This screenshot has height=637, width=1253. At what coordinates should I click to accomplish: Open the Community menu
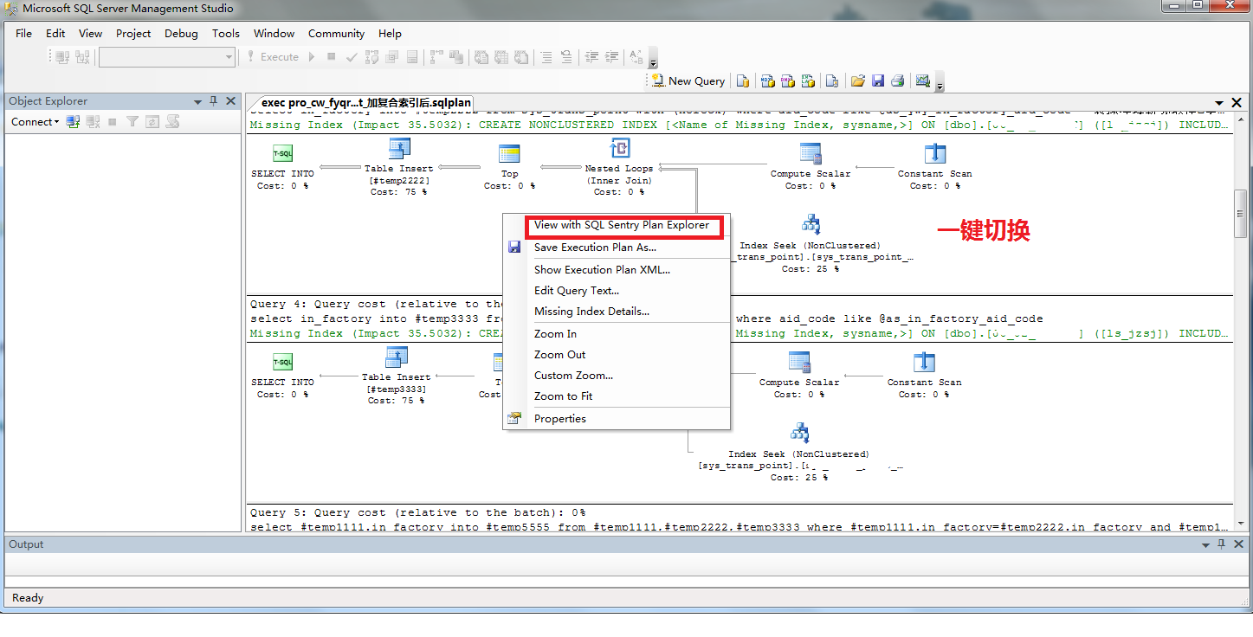pos(336,33)
